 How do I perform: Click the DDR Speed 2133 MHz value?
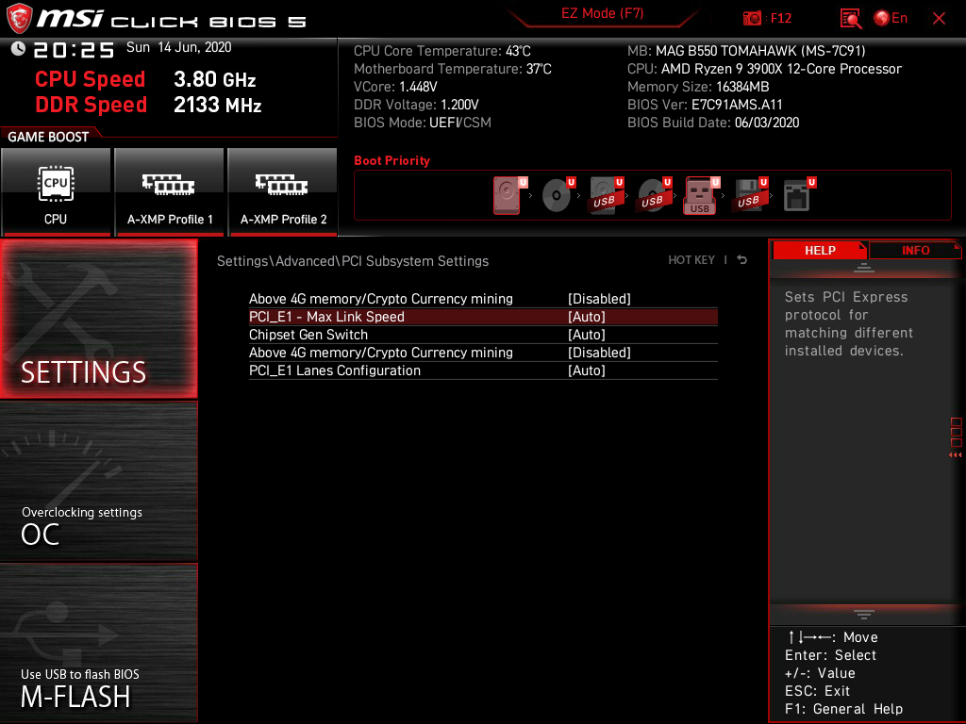pyautogui.click(x=218, y=105)
